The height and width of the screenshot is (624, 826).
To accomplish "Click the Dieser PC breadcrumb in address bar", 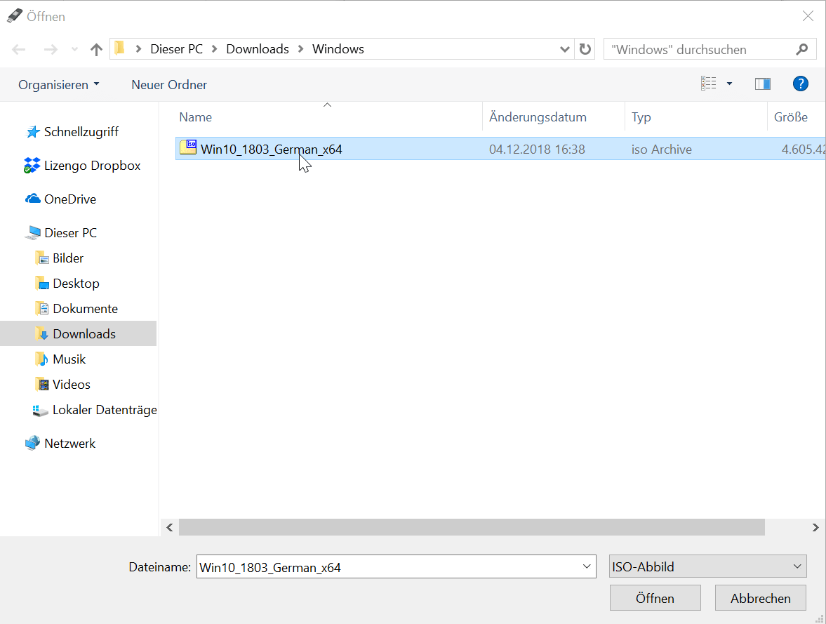I will [x=176, y=49].
